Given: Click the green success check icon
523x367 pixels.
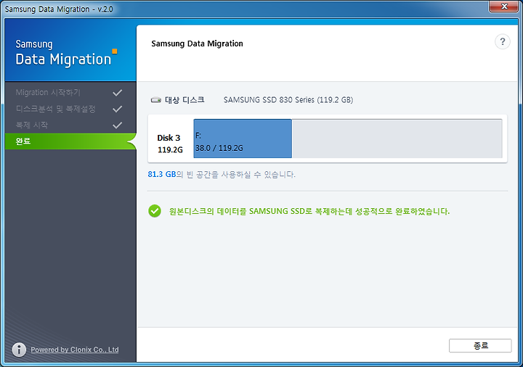Looking at the screenshot, I should pos(155,211).
